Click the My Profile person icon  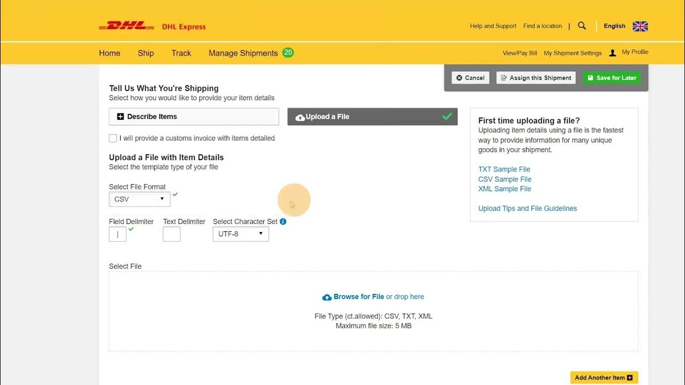point(613,53)
